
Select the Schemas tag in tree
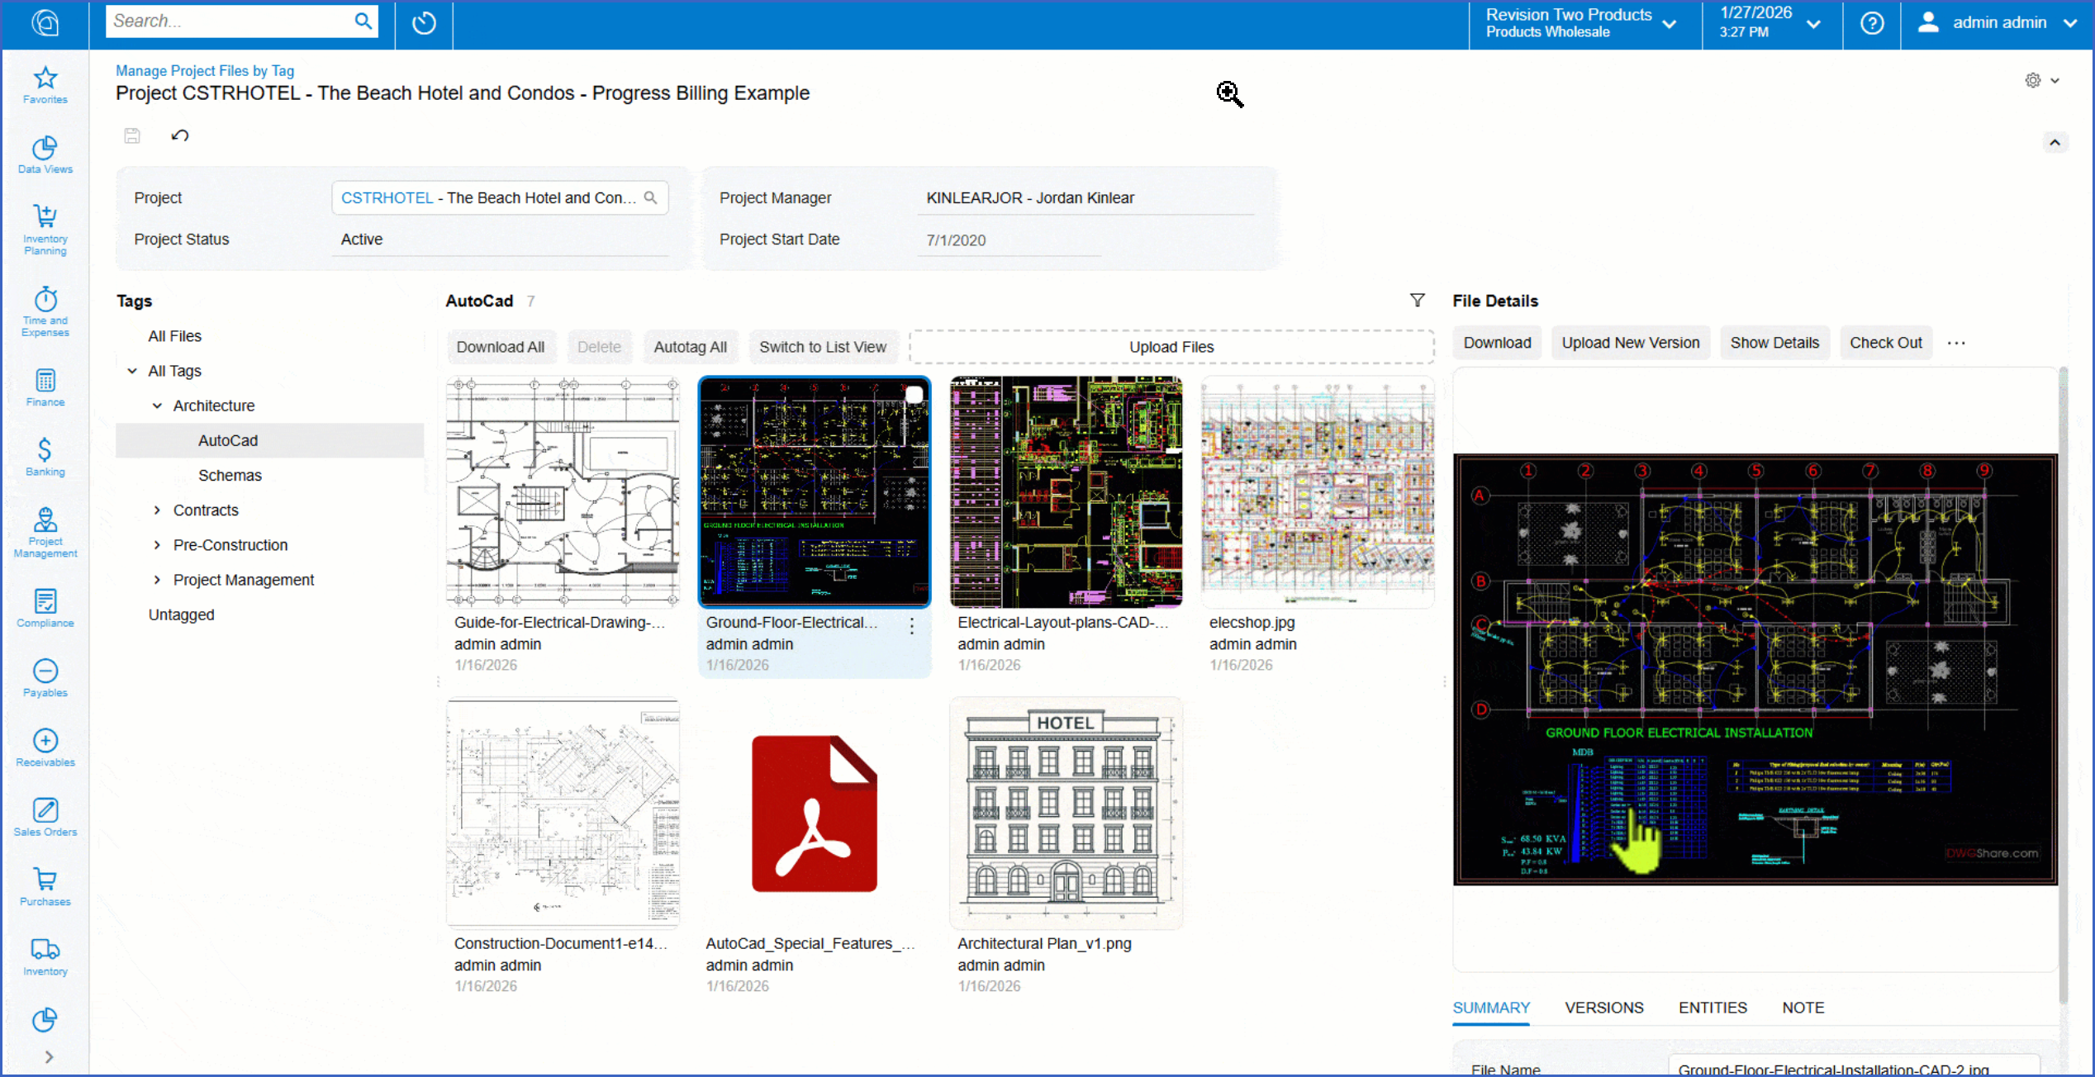[x=230, y=476]
